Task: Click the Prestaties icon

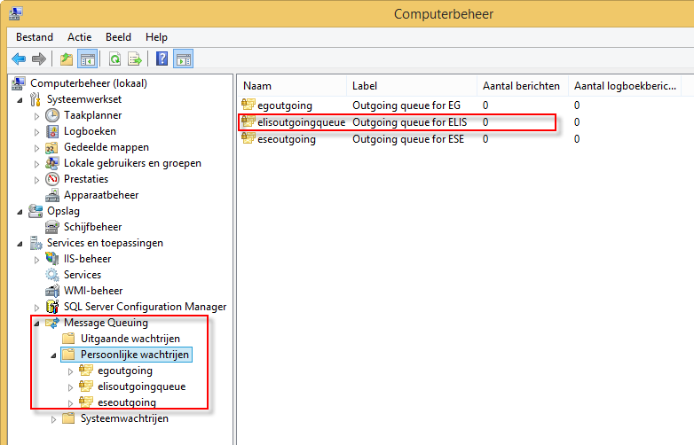Action: (x=52, y=179)
